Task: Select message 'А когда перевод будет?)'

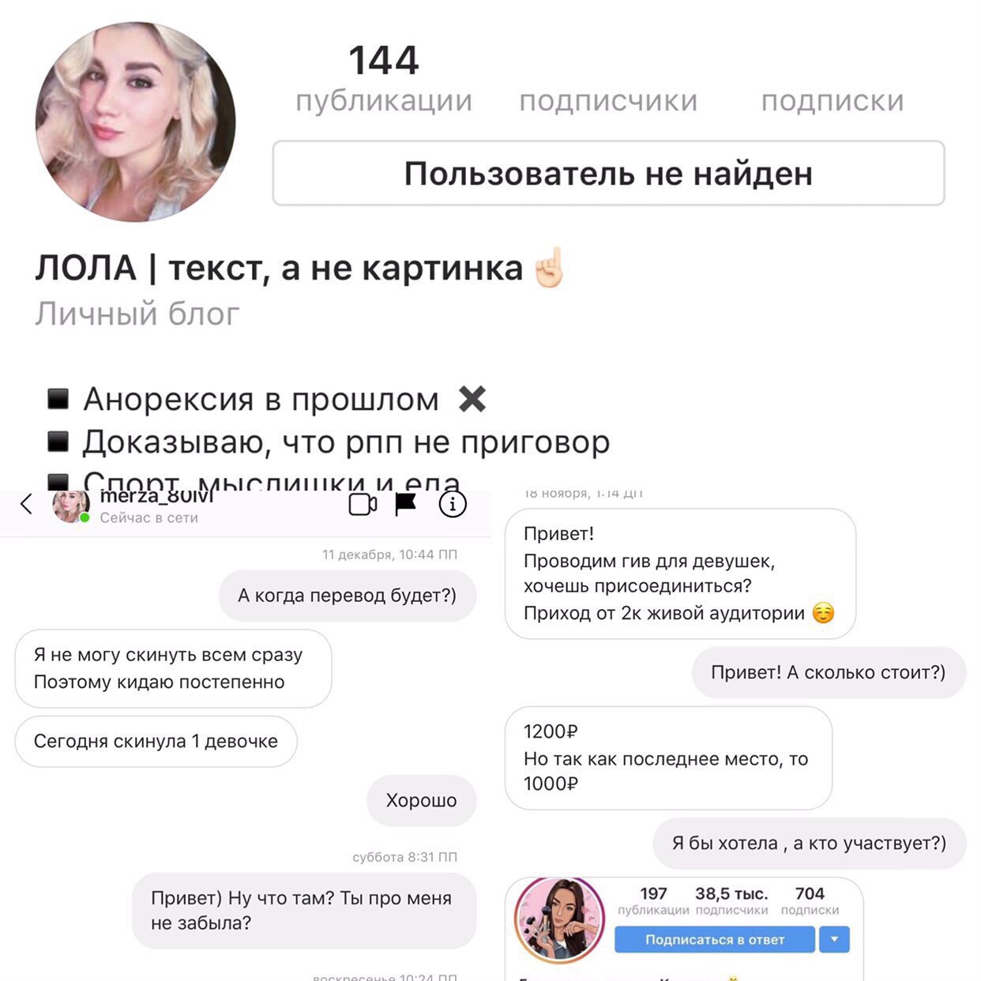Action: click(348, 596)
